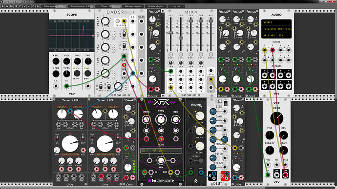
Task: Mute MIX4 channel 3
Action: pyautogui.click(x=190, y=55)
